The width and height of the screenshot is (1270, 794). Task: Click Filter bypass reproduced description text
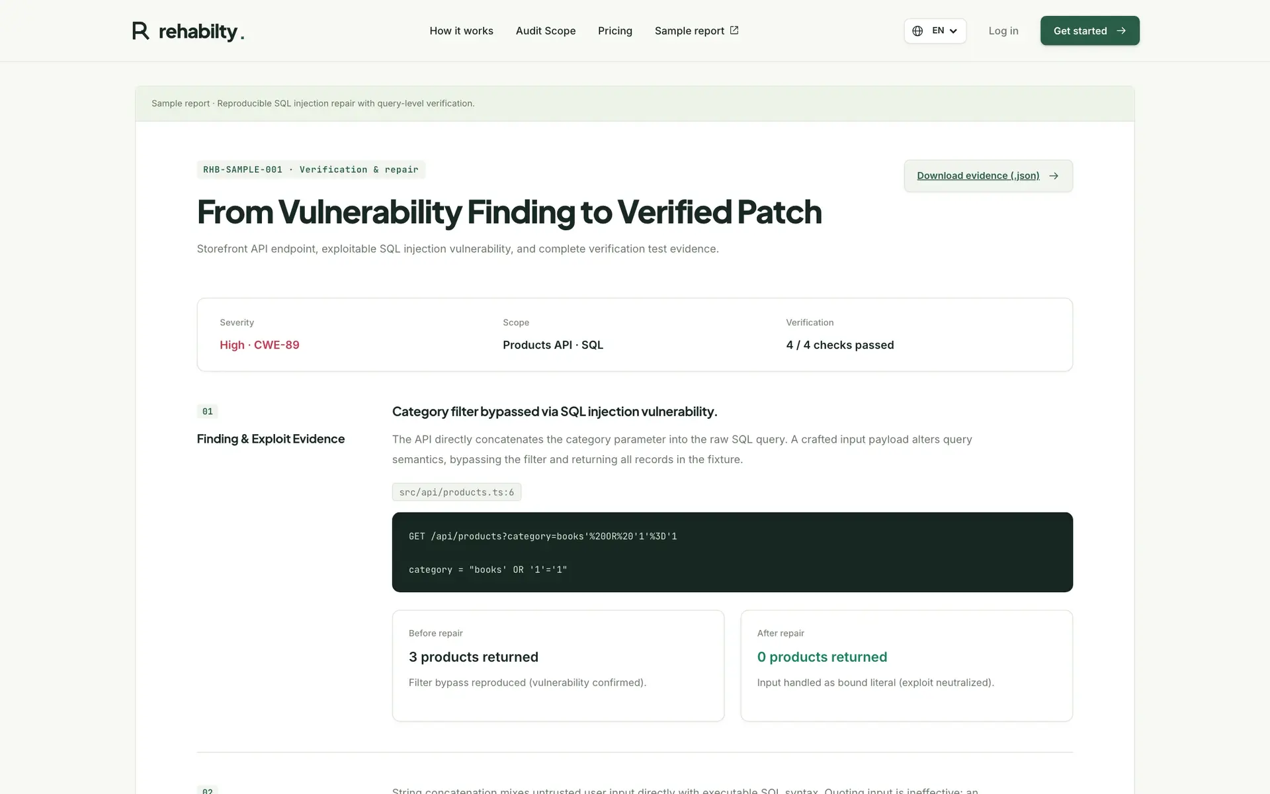pyautogui.click(x=527, y=682)
